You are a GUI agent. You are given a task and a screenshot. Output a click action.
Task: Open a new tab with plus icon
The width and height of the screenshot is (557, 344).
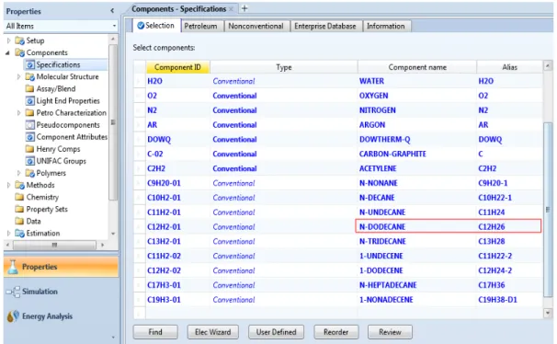[244, 8]
